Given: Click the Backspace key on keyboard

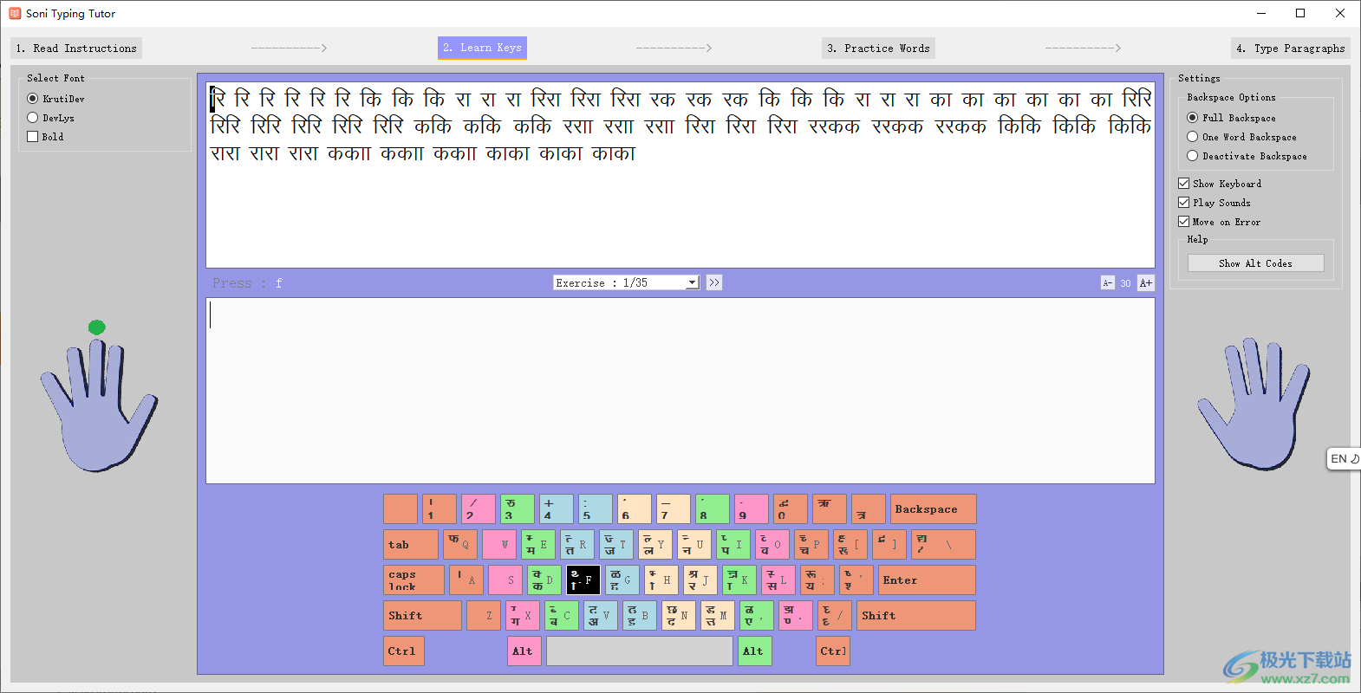Looking at the screenshot, I should pyautogui.click(x=933, y=508).
